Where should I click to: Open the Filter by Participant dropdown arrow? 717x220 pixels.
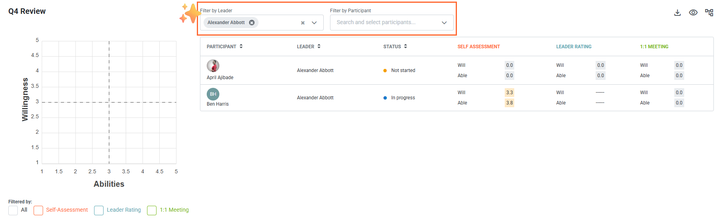pyautogui.click(x=444, y=23)
